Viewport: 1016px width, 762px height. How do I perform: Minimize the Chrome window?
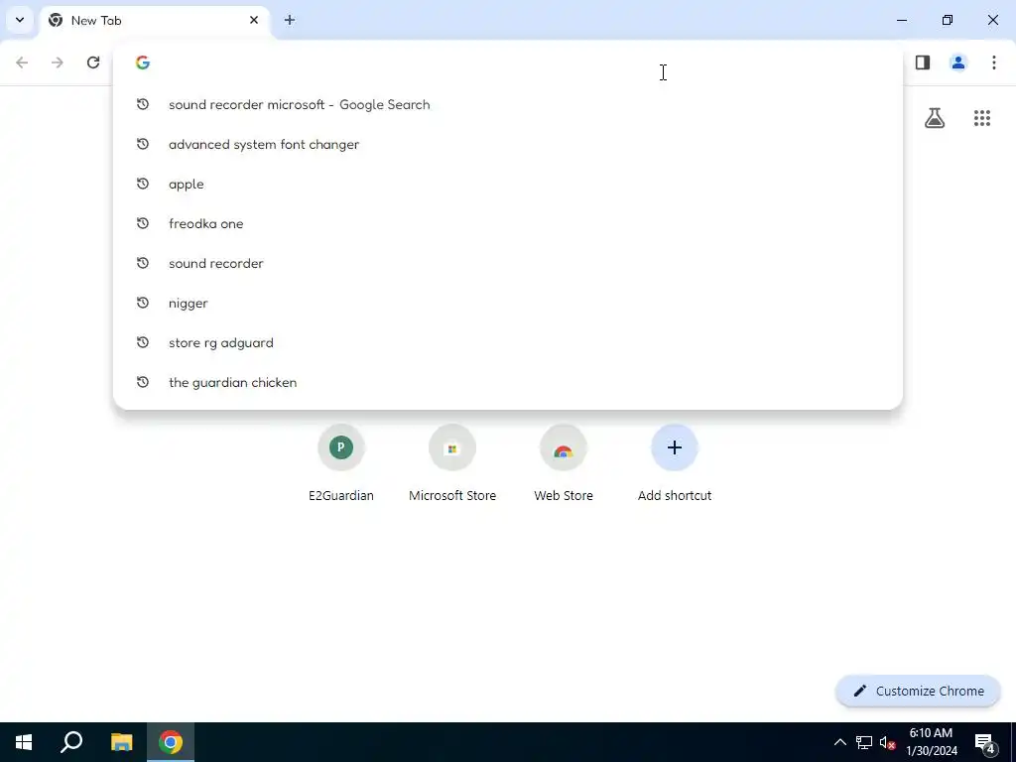pos(901,20)
